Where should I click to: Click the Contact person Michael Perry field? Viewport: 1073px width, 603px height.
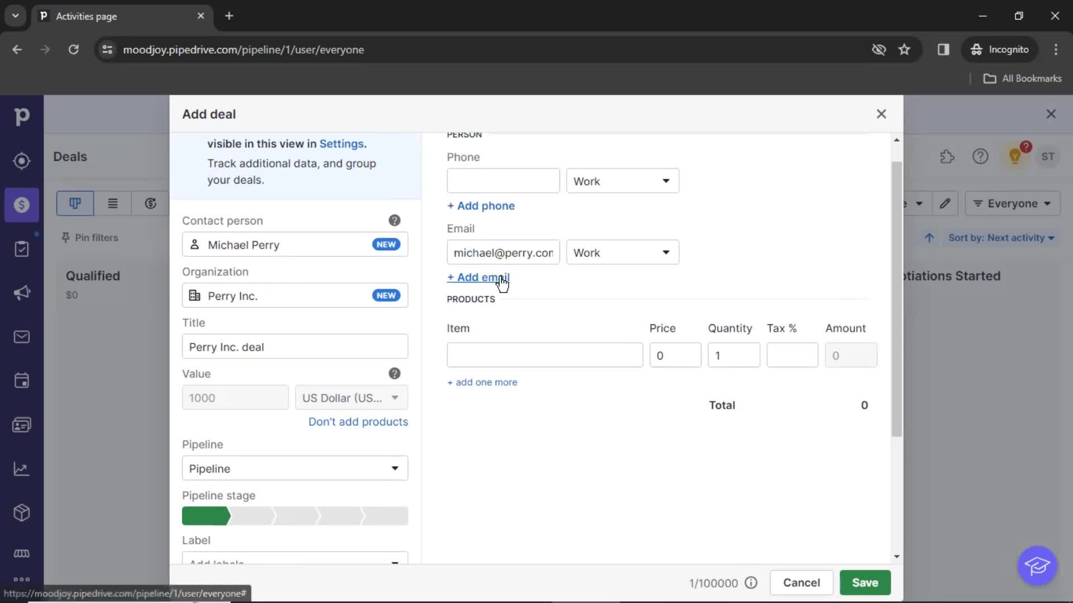tap(295, 245)
